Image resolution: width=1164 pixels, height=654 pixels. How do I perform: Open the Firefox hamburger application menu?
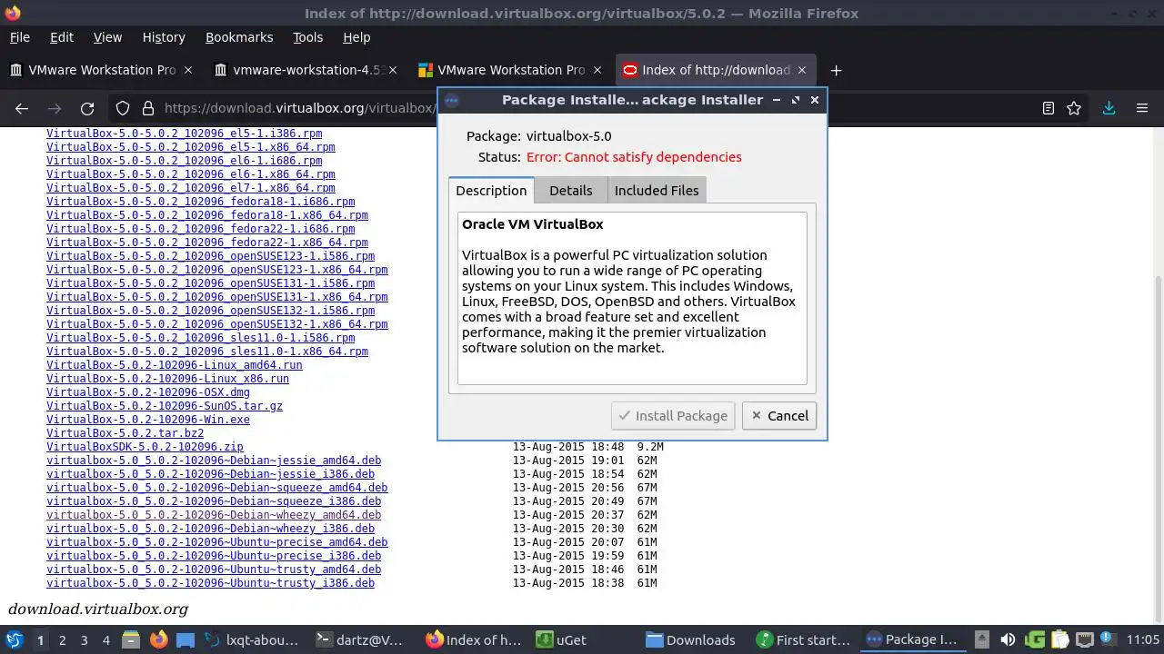[x=1142, y=108]
